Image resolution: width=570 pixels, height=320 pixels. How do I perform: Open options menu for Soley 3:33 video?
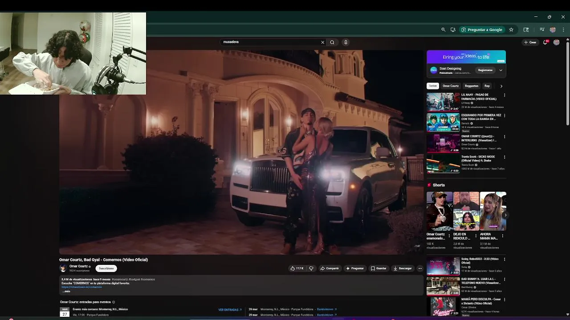point(505,260)
